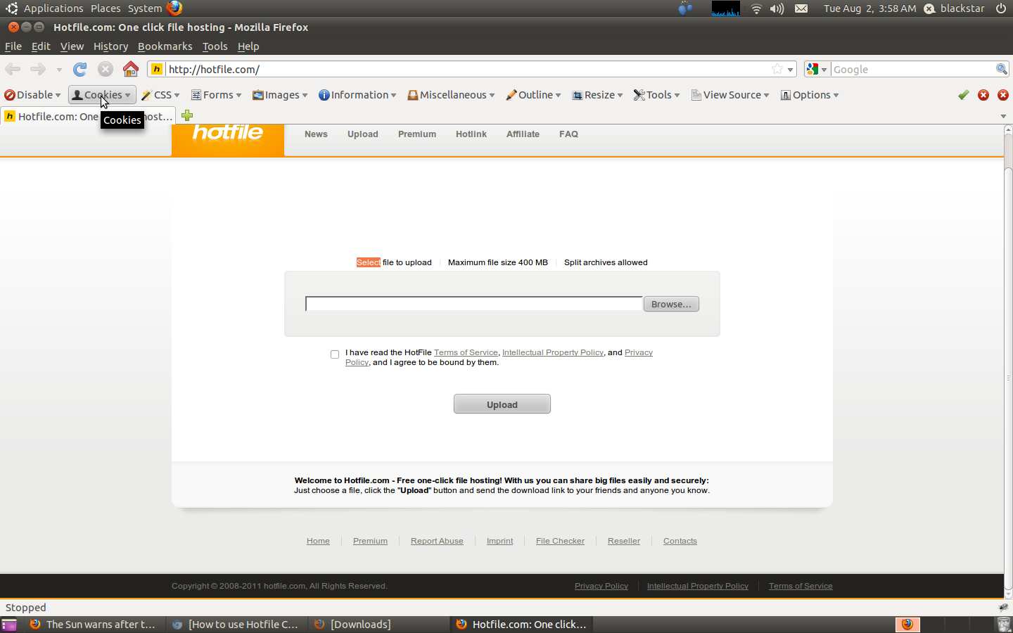This screenshot has width=1013, height=633.
Task: Open the Images toolbar dropdown
Action: click(281, 95)
